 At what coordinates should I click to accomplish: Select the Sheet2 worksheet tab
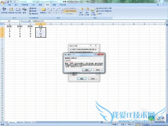(20, 122)
